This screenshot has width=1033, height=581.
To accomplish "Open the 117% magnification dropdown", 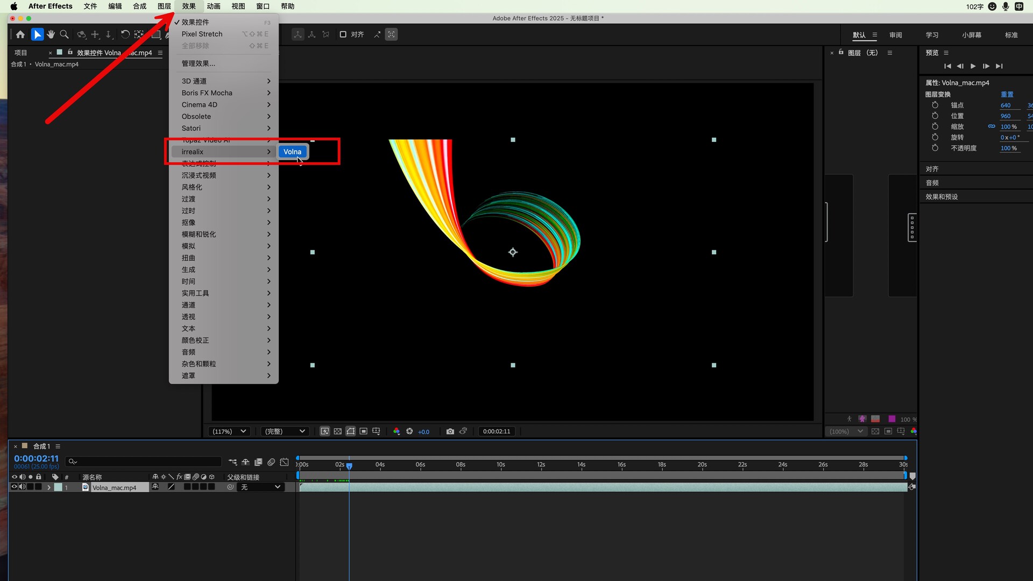I will click(x=229, y=432).
